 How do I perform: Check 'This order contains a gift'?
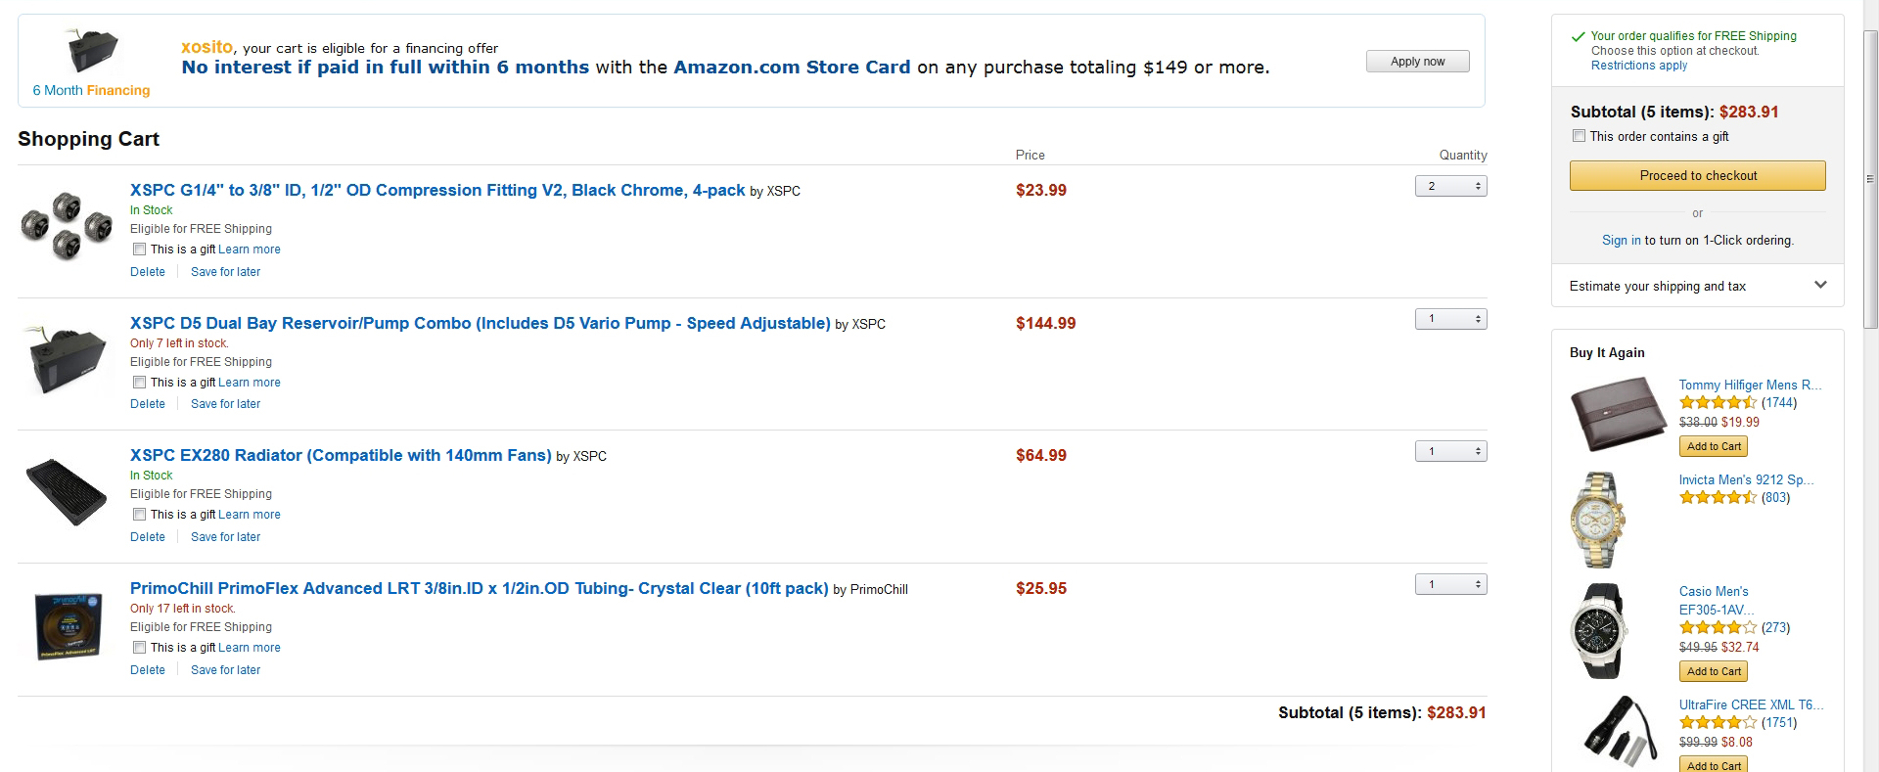point(1579,136)
